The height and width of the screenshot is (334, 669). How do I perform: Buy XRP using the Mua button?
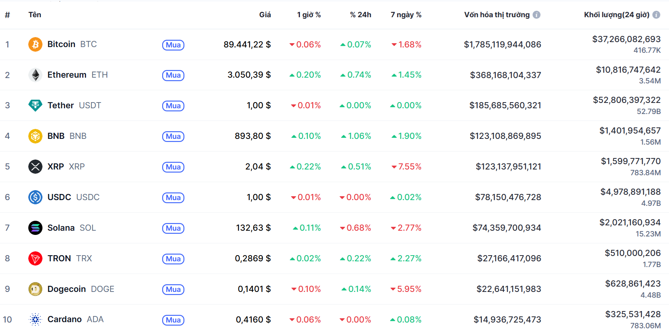coord(173,167)
